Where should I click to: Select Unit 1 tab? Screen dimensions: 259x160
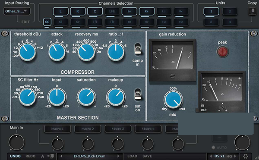point(211,11)
